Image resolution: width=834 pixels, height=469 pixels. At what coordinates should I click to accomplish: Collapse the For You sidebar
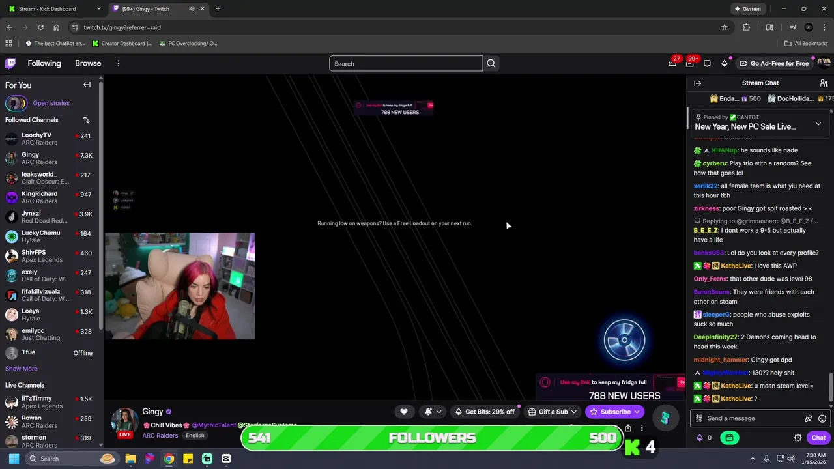87,85
